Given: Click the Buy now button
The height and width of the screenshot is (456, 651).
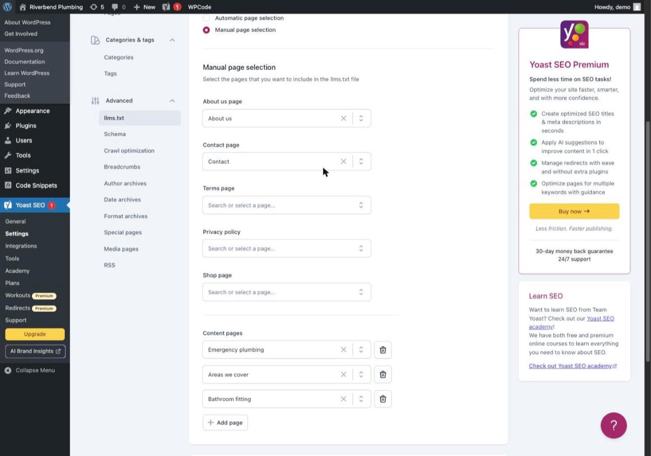Looking at the screenshot, I should tap(574, 211).
